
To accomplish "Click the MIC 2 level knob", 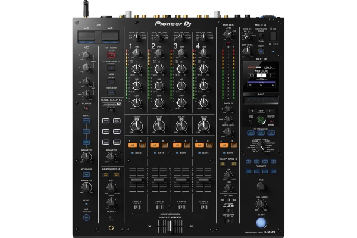I will (x=86, y=67).
